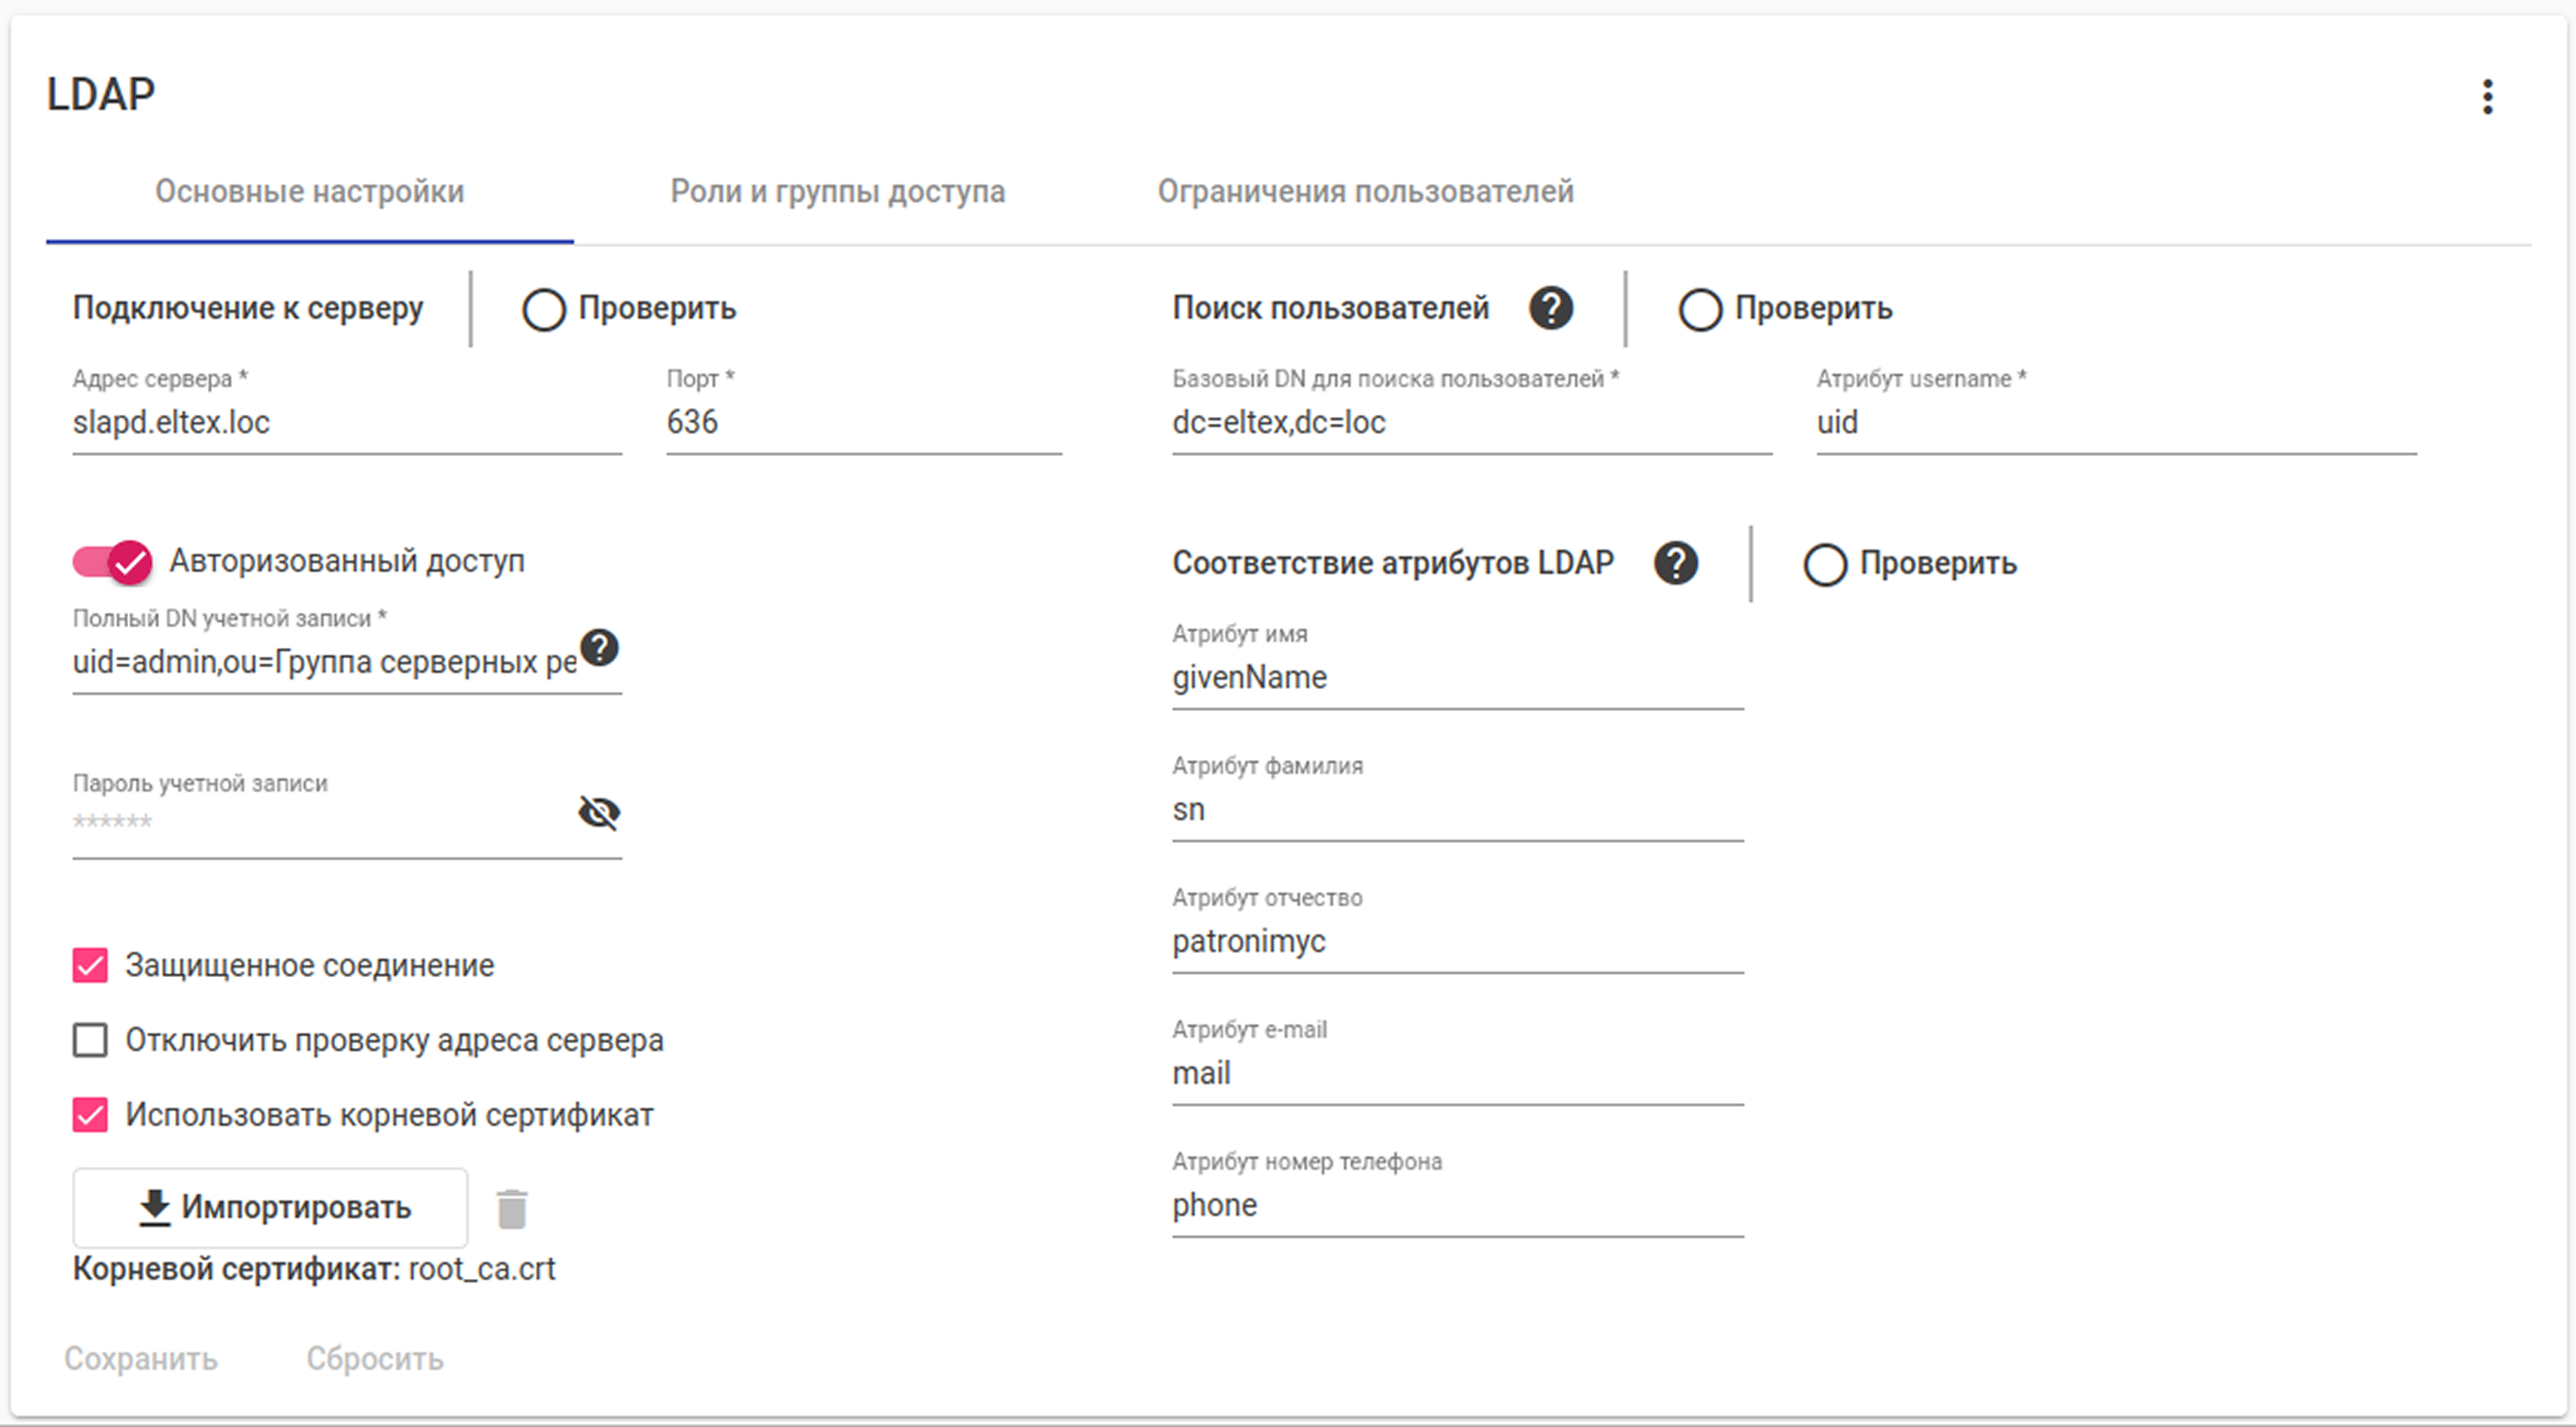Focus the Атрибут e-mail field
Viewport: 2576px width, 1427px height.
coord(1456,1073)
